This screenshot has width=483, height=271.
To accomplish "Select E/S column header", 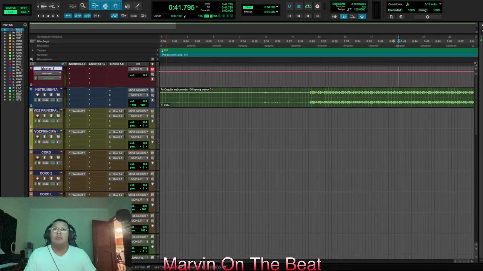I will point(138,64).
